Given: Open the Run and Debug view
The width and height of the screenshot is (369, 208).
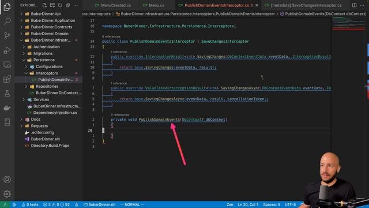Looking at the screenshot, I should 7,50.
